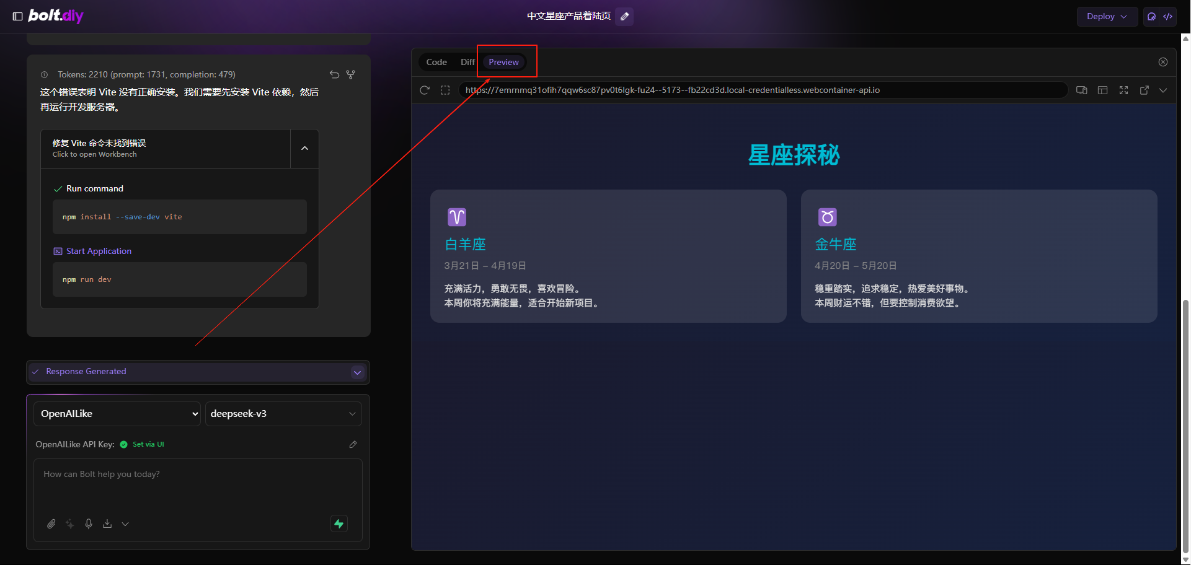The width and height of the screenshot is (1191, 565).
Task: Switch to the Code tab
Action: click(x=436, y=62)
